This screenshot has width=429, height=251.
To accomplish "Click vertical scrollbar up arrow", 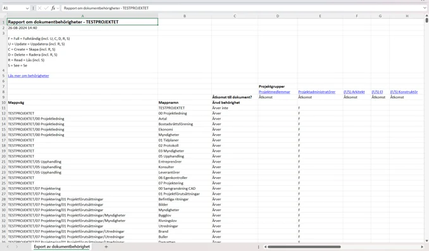I will point(426,16).
